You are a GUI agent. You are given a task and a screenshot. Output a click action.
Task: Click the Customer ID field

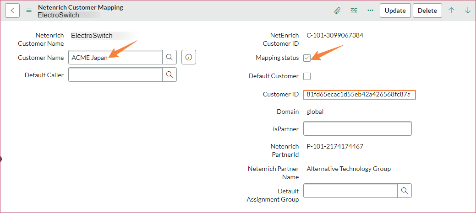pos(359,95)
